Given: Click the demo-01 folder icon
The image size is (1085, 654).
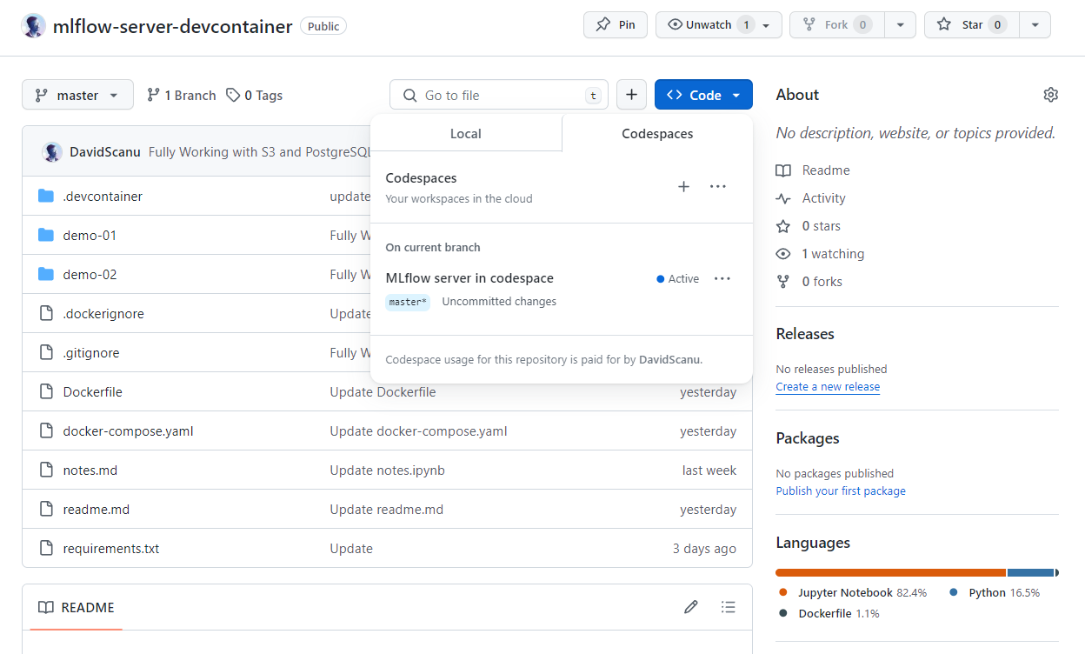Looking at the screenshot, I should [46, 235].
